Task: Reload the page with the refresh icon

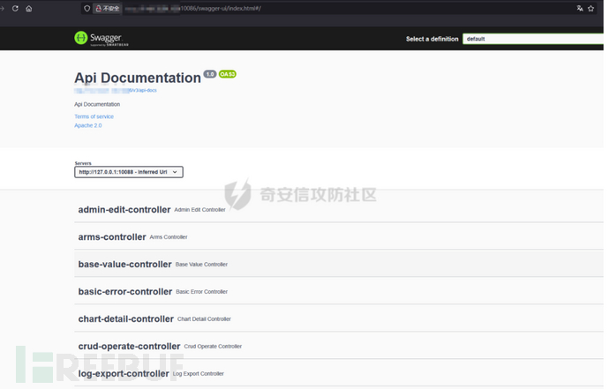Action: pyautogui.click(x=15, y=8)
